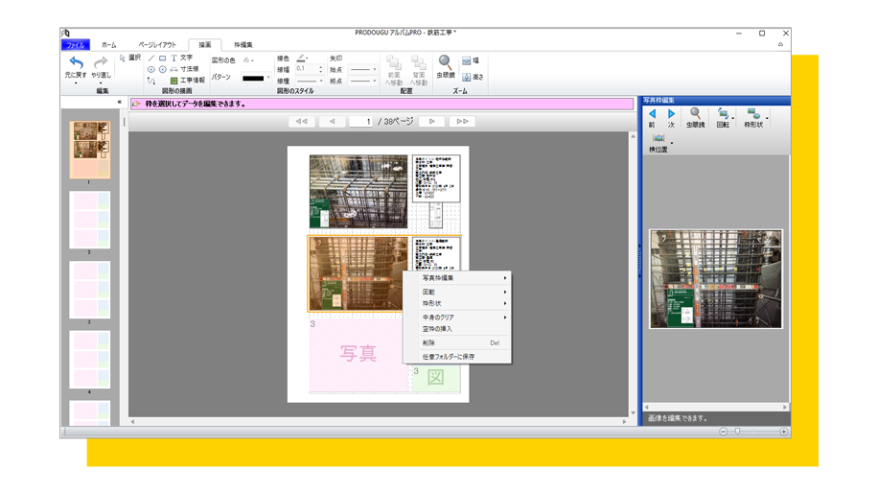Open page 3 thumbnail

(x=89, y=291)
